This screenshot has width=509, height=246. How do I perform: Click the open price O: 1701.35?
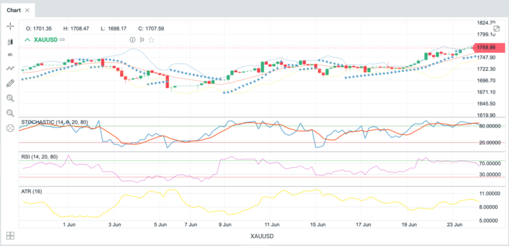[38, 28]
